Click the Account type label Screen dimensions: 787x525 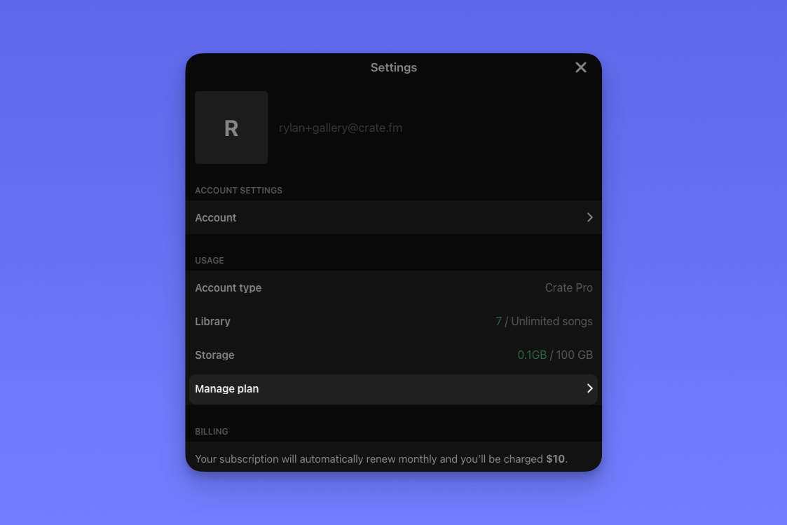coord(228,287)
